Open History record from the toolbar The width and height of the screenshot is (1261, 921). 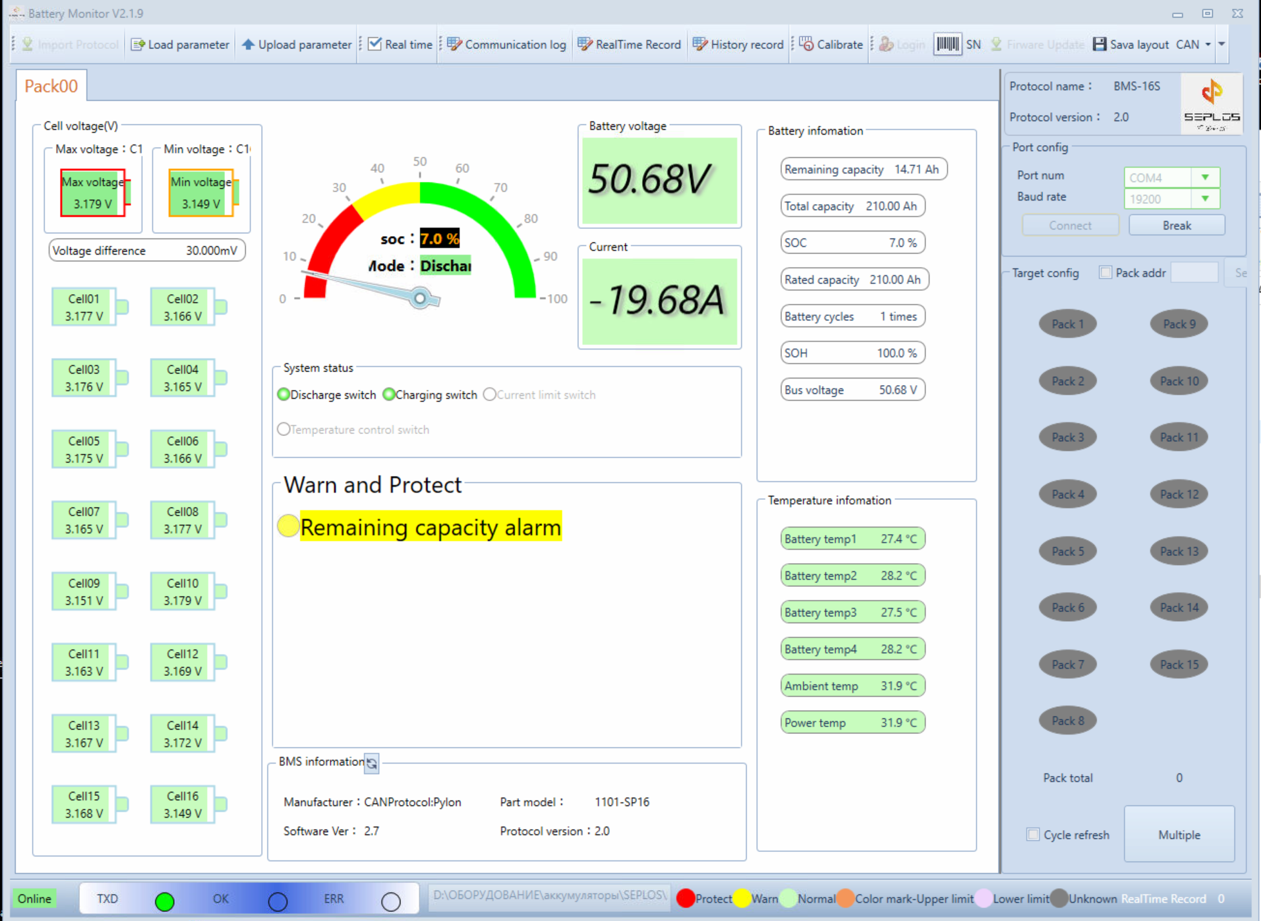738,45
